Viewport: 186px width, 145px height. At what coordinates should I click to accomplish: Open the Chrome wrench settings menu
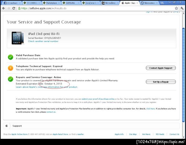(x=182, y=8)
